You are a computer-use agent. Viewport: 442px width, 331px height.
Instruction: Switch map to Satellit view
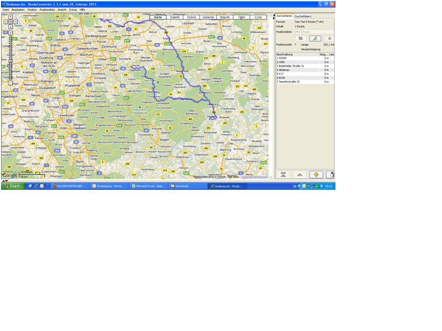(x=175, y=17)
